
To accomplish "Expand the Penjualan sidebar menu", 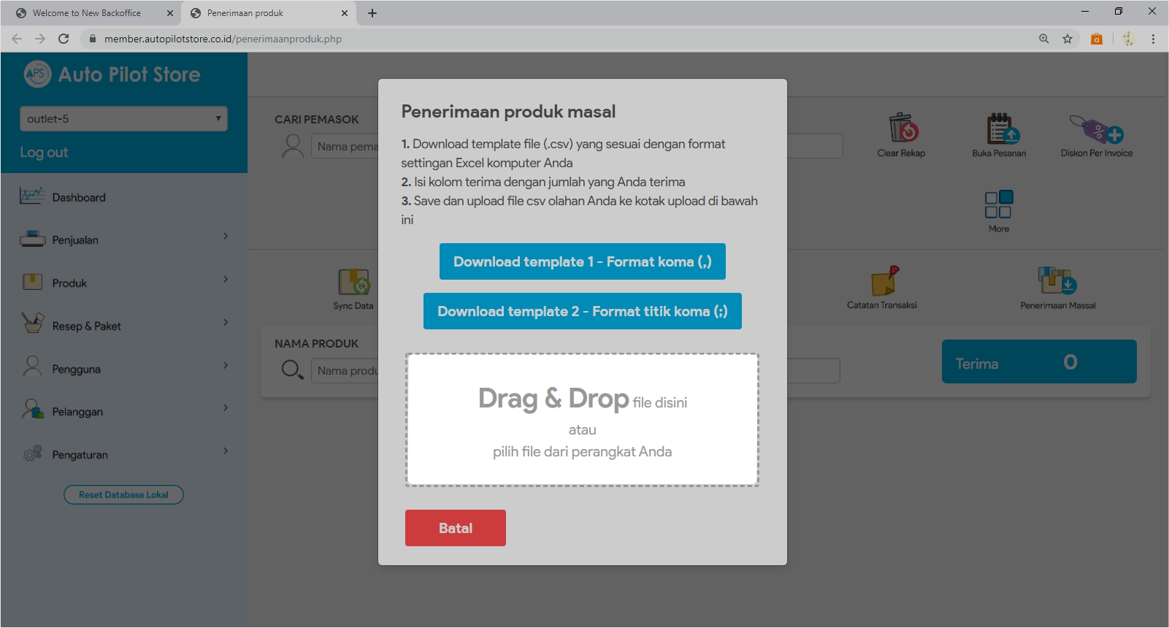I will [x=123, y=240].
